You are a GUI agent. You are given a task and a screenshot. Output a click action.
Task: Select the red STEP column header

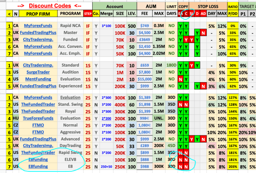[x=88, y=13]
